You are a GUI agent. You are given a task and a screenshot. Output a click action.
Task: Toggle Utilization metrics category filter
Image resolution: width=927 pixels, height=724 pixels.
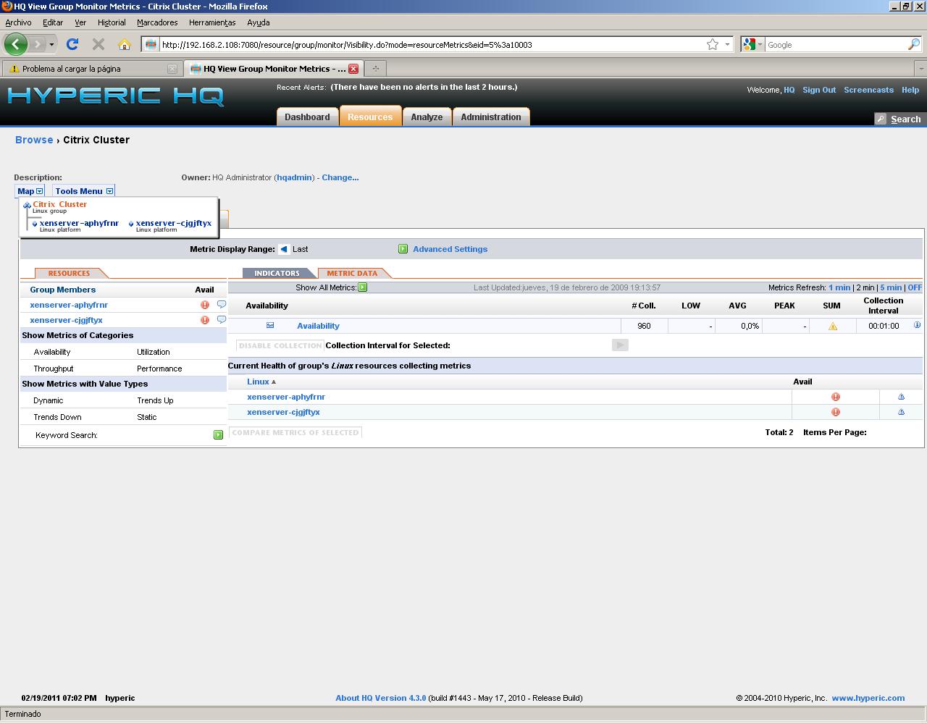[x=154, y=352]
